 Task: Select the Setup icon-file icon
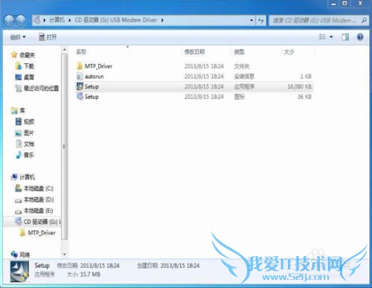coord(80,97)
